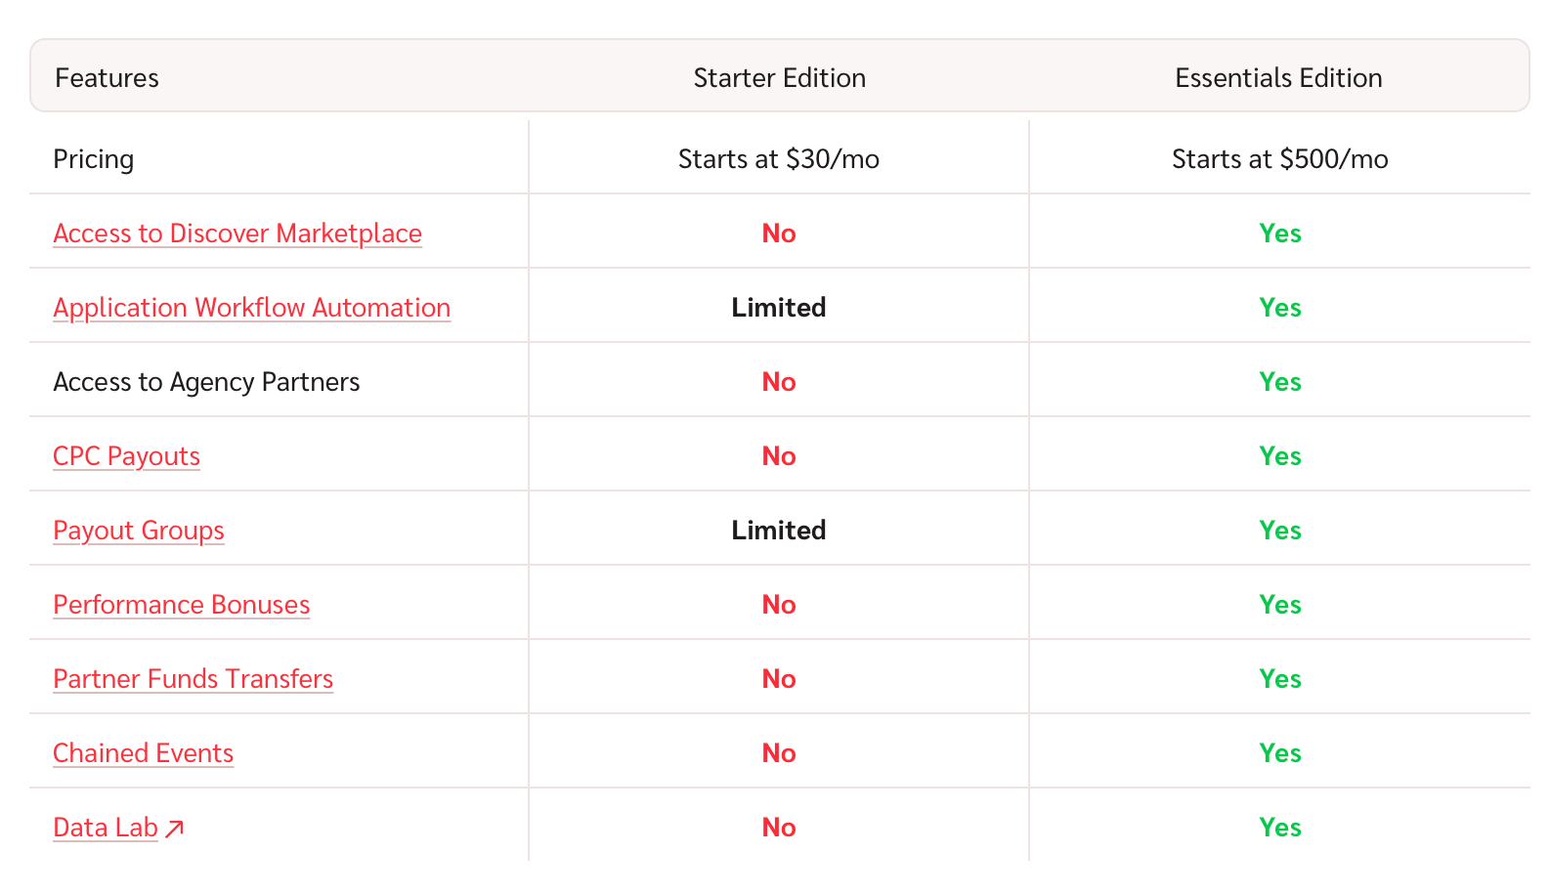Open the Chained Events link
The image size is (1550, 895).
pos(144,753)
